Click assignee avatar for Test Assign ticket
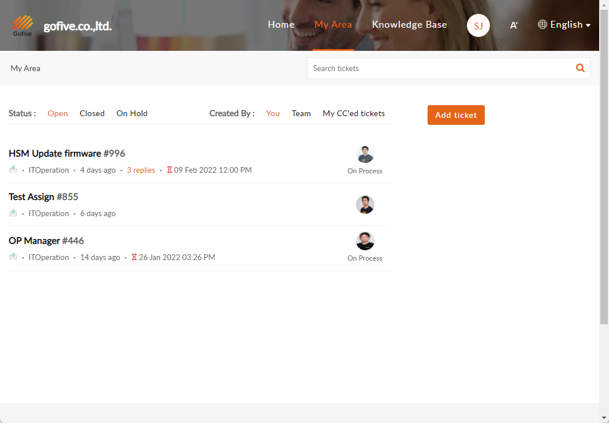609x423 pixels. click(x=365, y=205)
